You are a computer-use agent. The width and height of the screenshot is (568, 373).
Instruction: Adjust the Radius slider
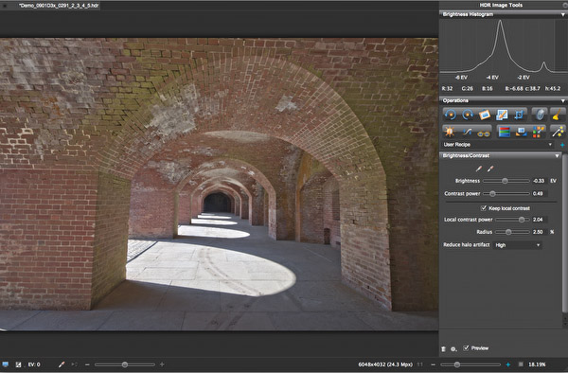[512, 232]
